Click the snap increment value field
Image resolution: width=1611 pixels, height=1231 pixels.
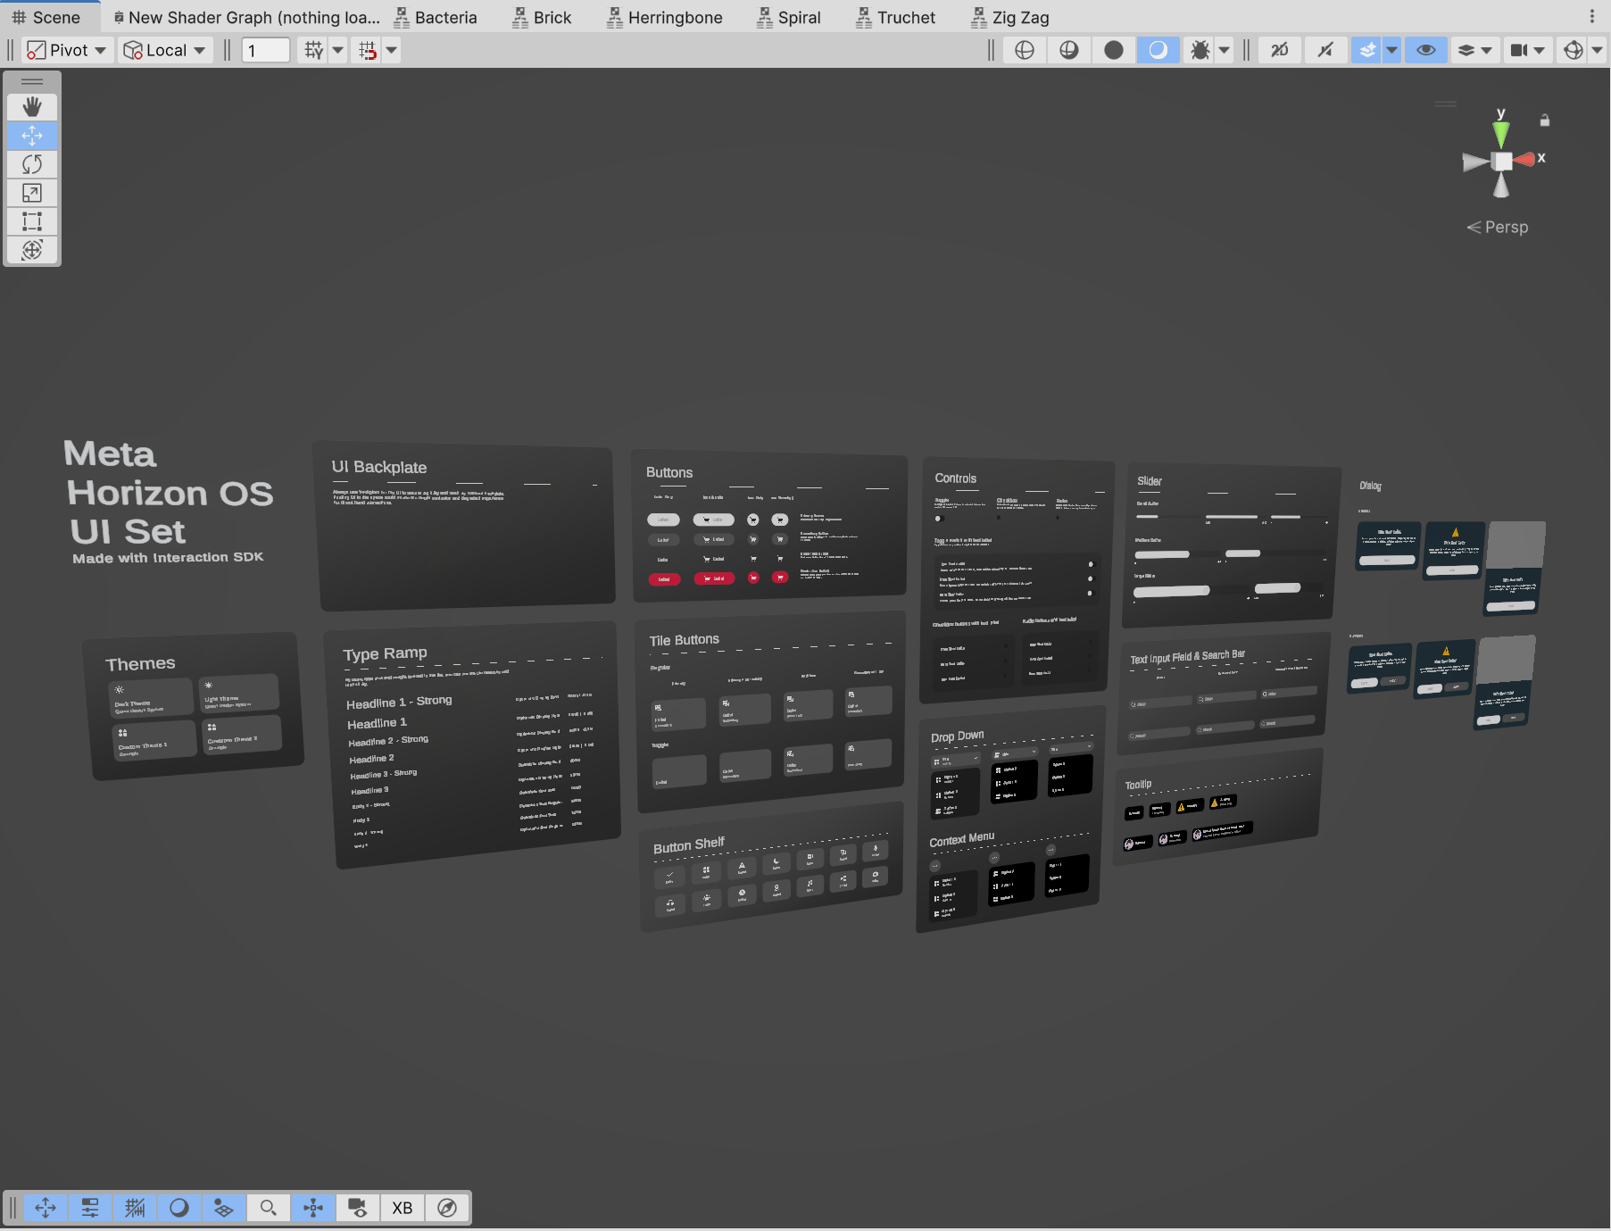click(266, 50)
